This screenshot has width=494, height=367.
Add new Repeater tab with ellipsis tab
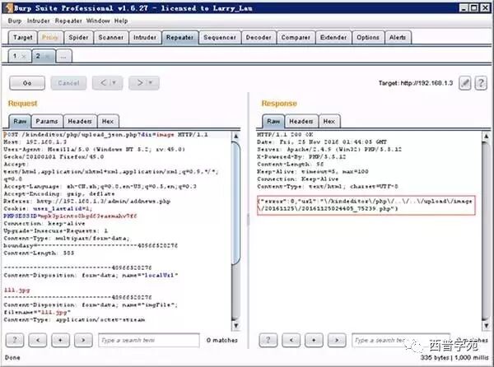pyautogui.click(x=63, y=56)
